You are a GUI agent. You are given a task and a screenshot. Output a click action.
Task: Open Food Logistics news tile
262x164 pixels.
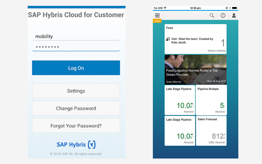[x=195, y=70]
